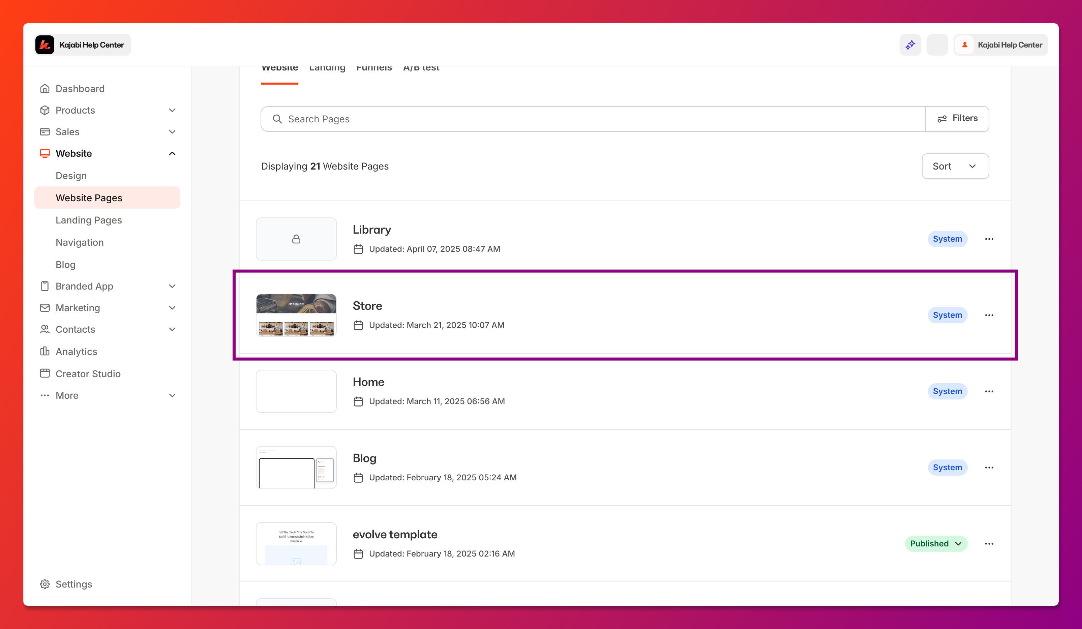1082x629 pixels.
Task: Click the Marketing envelope icon
Action: coord(44,307)
